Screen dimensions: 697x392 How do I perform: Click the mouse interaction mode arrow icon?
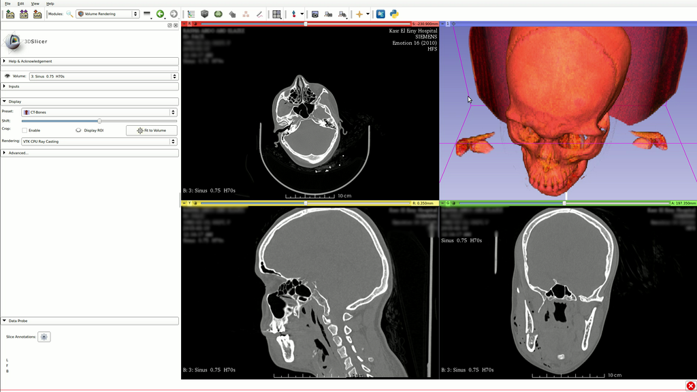coord(294,14)
